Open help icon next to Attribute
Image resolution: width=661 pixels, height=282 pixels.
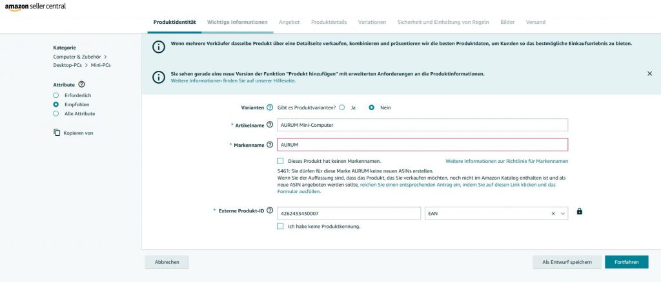point(82,84)
